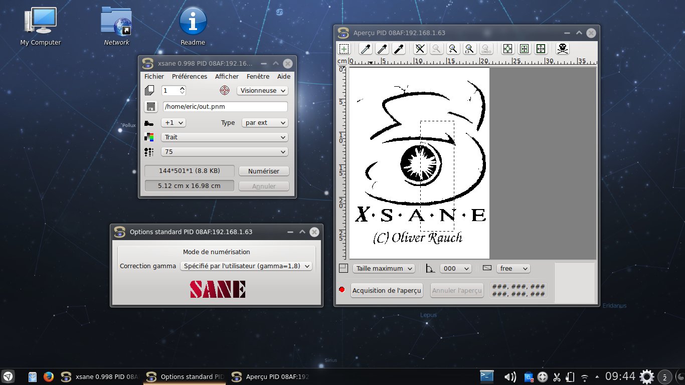Open My Computer desktop icon
The image size is (685, 385).
[x=41, y=26]
